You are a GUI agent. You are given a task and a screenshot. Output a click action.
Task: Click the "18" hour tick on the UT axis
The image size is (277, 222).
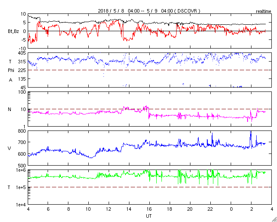(170, 209)
